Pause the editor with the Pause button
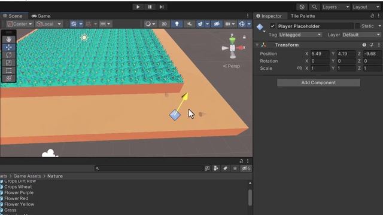This screenshot has width=383, height=215. (150, 7)
